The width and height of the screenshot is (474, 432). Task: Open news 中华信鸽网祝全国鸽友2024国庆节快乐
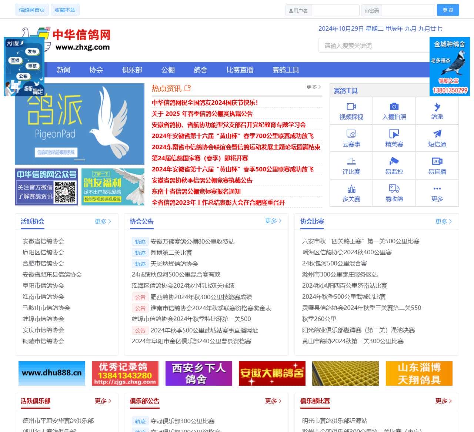(205, 103)
